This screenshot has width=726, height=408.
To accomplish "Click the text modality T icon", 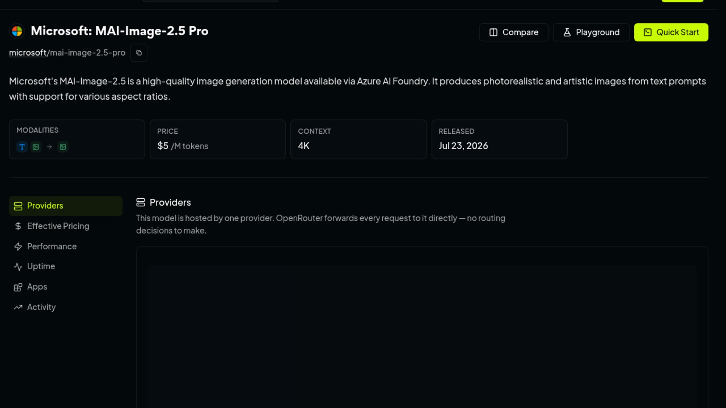I will 22,147.
